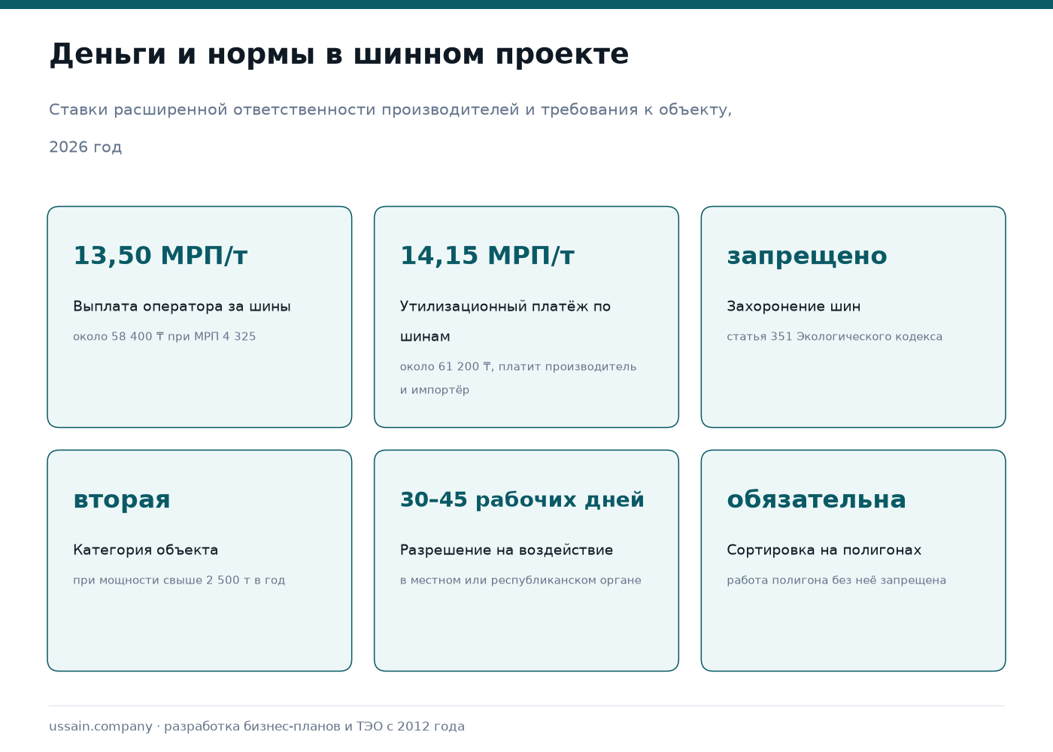Select the "запрещено" heading
This screenshot has width=1053, height=752.
pyautogui.click(x=807, y=256)
